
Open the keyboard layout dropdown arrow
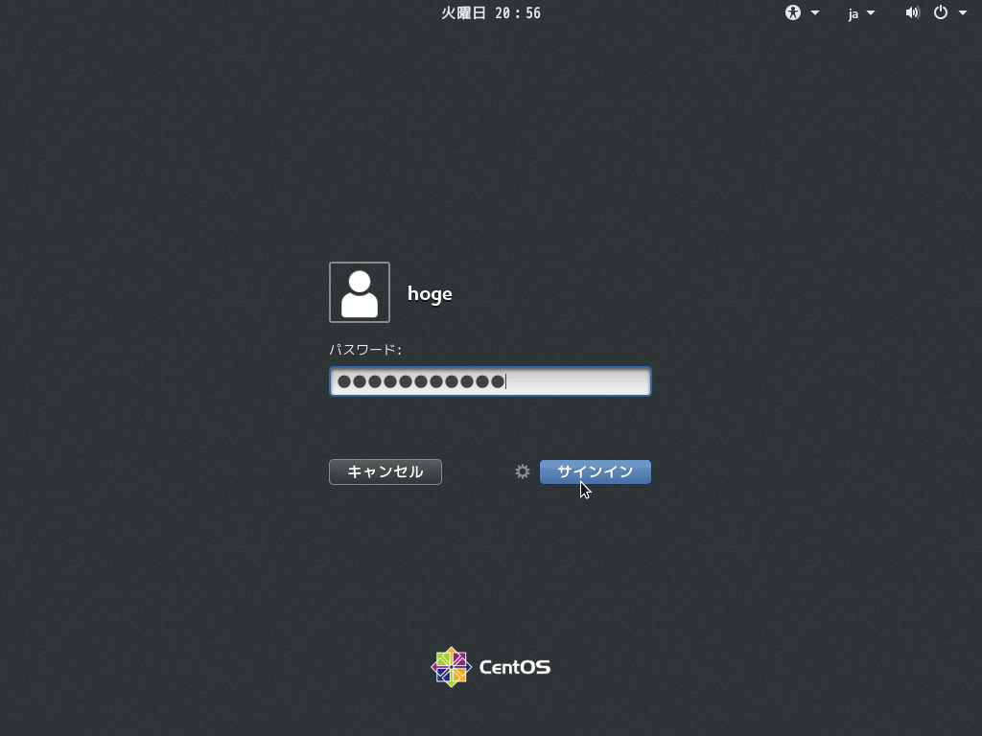872,13
